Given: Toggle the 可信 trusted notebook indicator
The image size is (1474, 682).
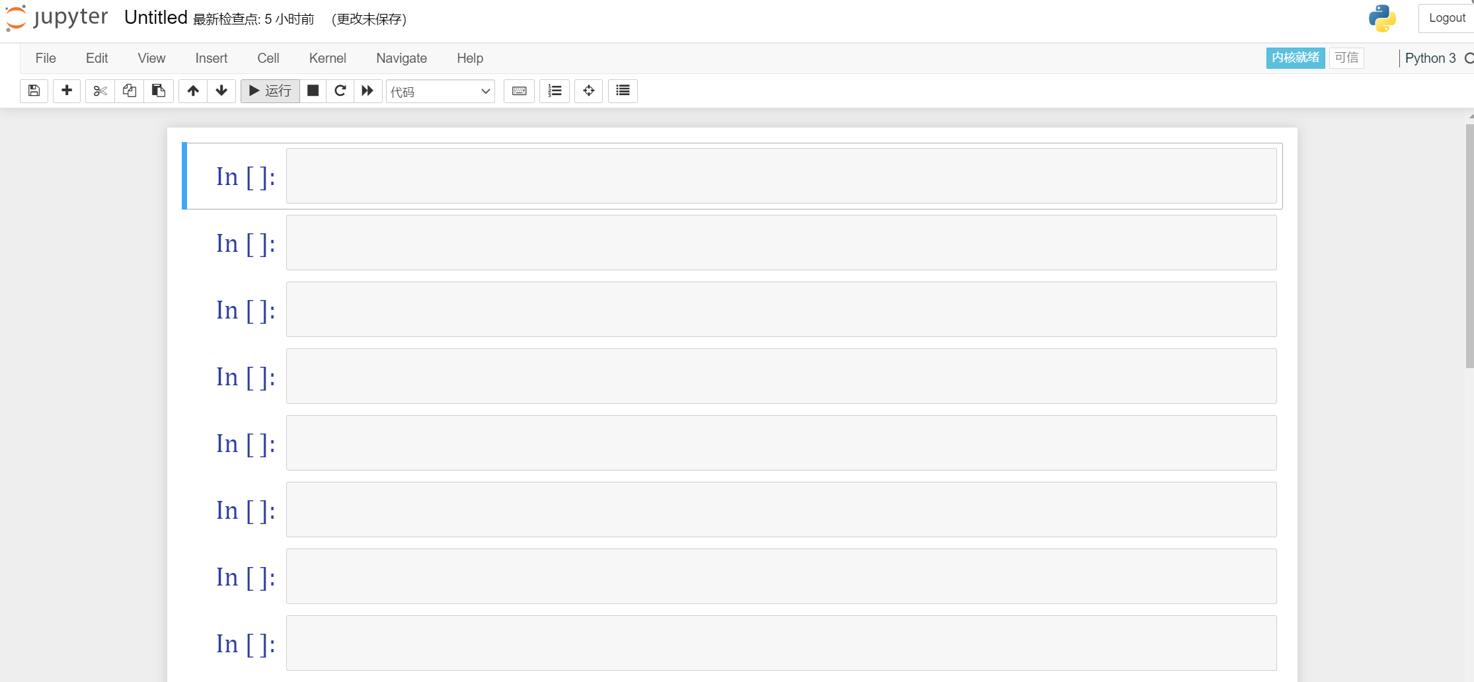Looking at the screenshot, I should click(1346, 57).
